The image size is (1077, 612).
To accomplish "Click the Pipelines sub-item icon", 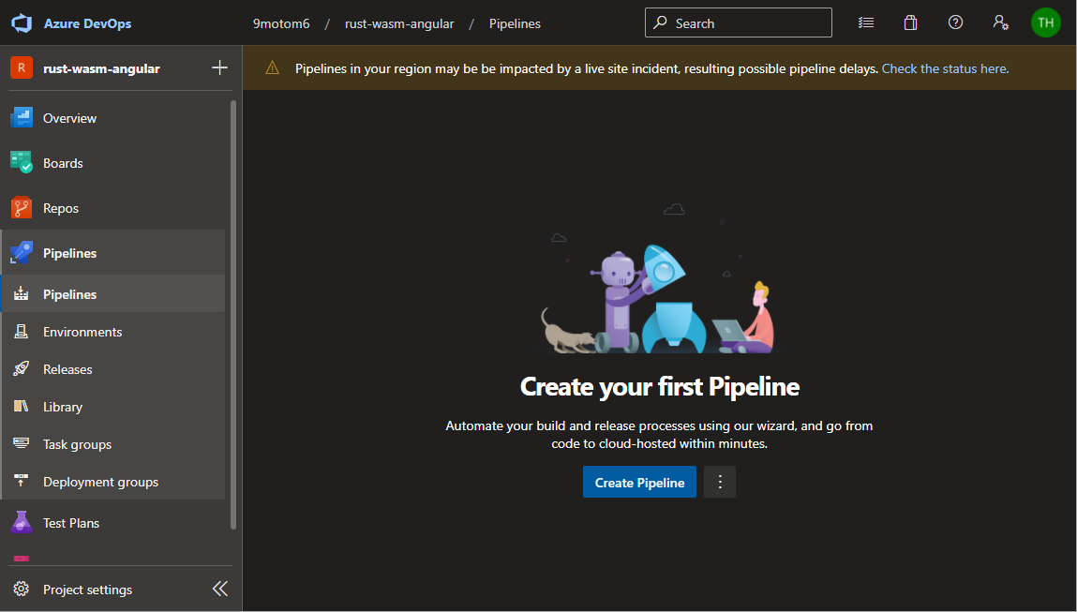I will 22,294.
